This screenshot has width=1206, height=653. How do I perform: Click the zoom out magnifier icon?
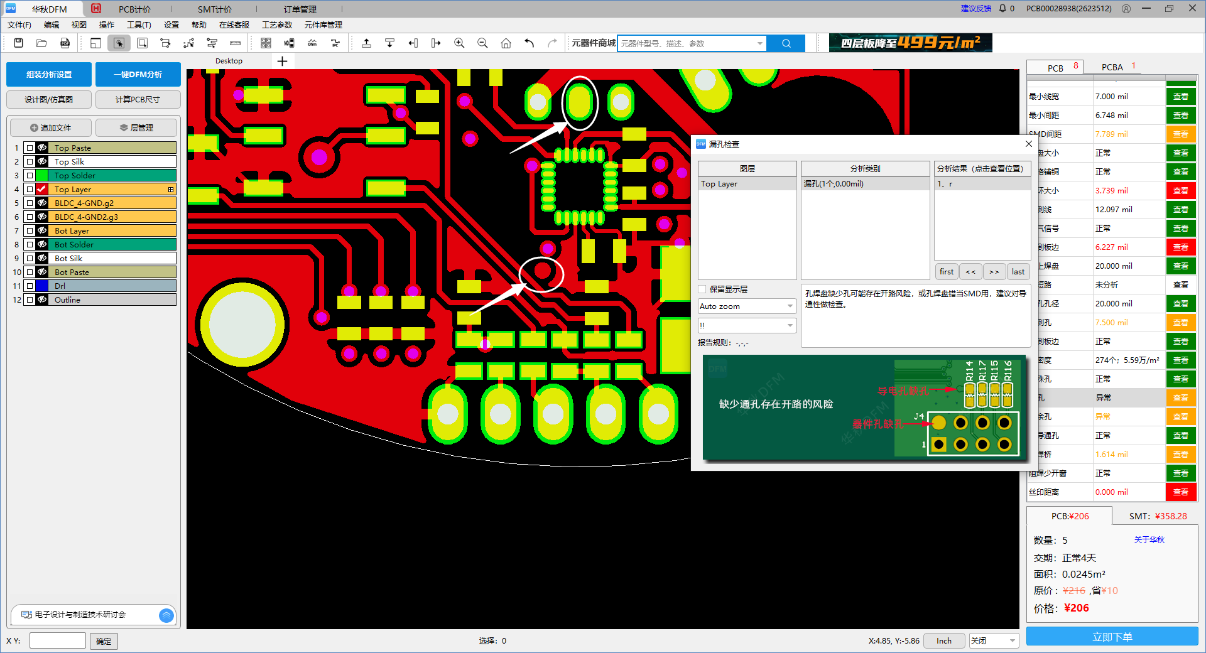(x=482, y=43)
